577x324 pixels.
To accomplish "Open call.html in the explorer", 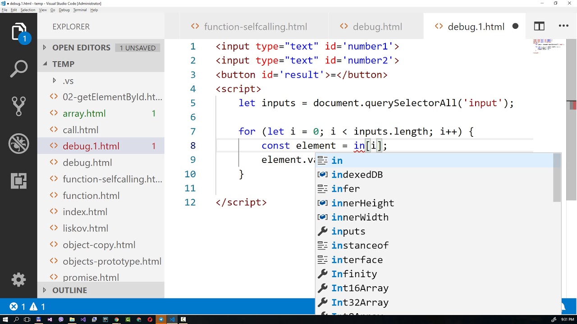I will (x=101, y=130).
